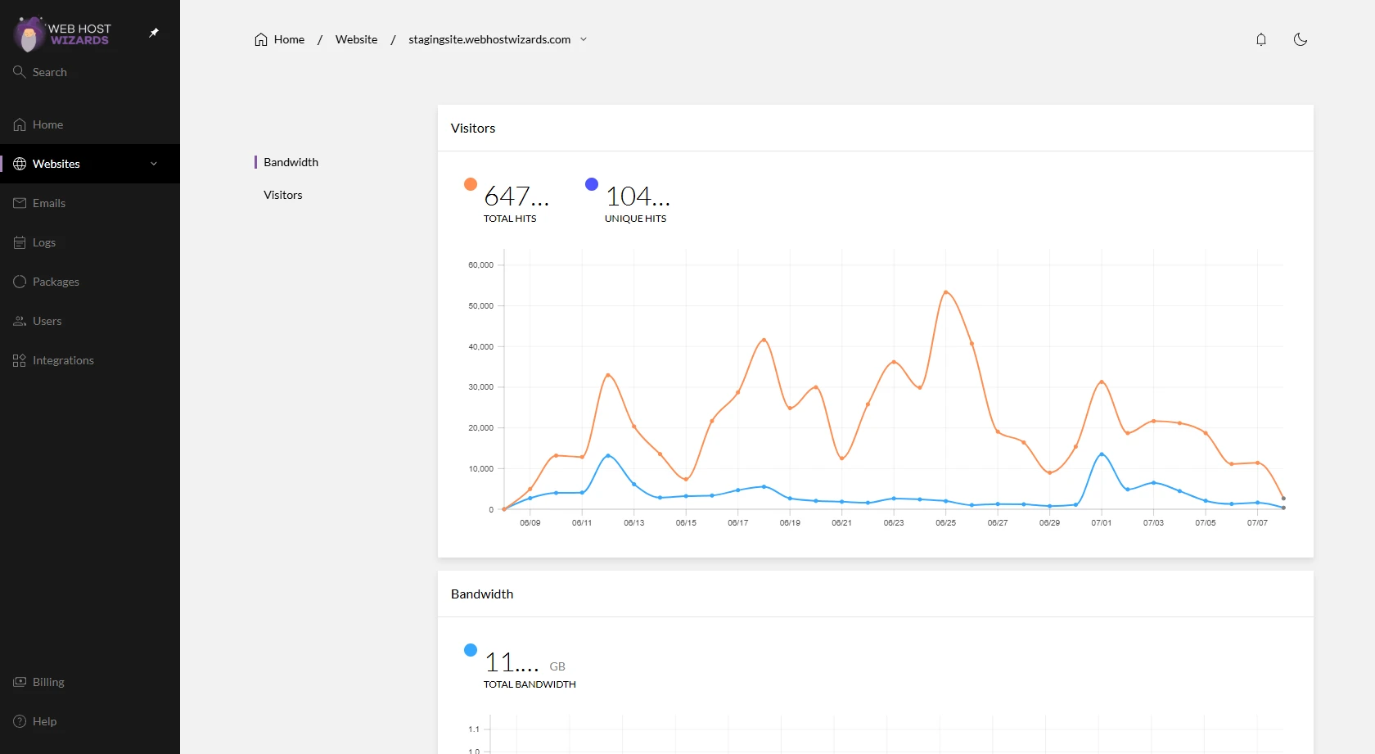This screenshot has height=754, width=1375.
Task: Open Home in the sidebar
Action: pos(90,124)
